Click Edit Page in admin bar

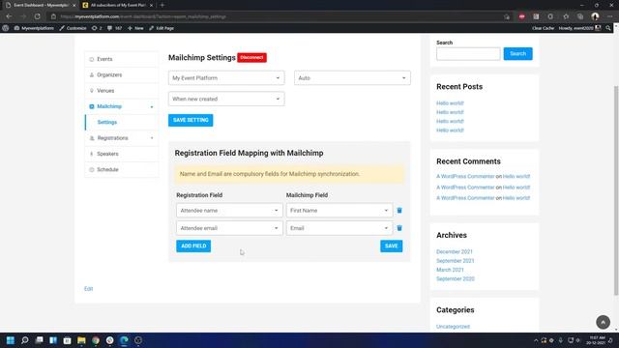162,28
